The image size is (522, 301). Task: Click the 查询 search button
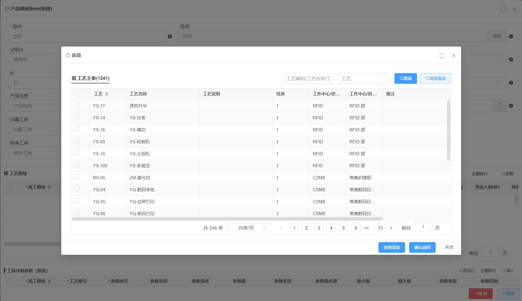pos(406,78)
